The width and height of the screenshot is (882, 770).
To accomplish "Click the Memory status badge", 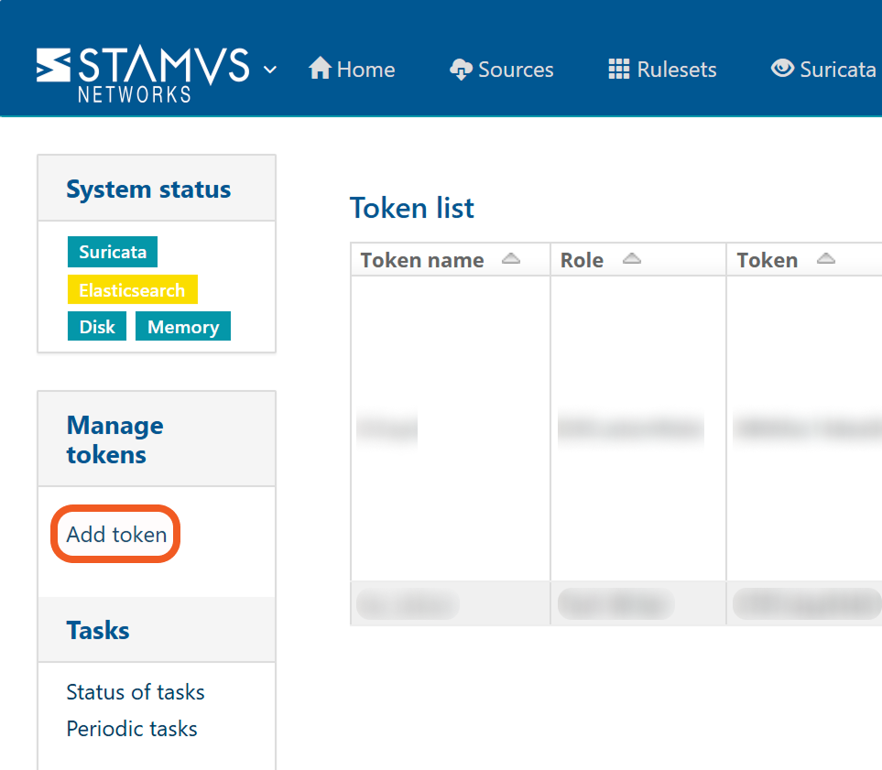I will (x=183, y=327).
